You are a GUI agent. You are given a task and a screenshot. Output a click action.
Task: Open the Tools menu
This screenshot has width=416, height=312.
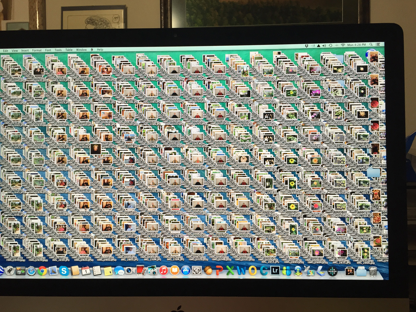click(x=58, y=50)
